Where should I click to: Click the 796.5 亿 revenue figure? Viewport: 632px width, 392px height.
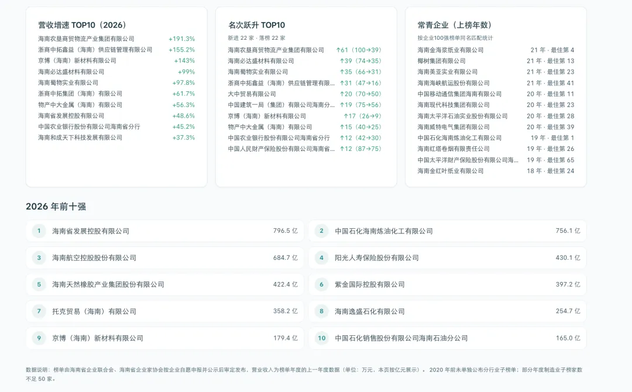tap(286, 231)
